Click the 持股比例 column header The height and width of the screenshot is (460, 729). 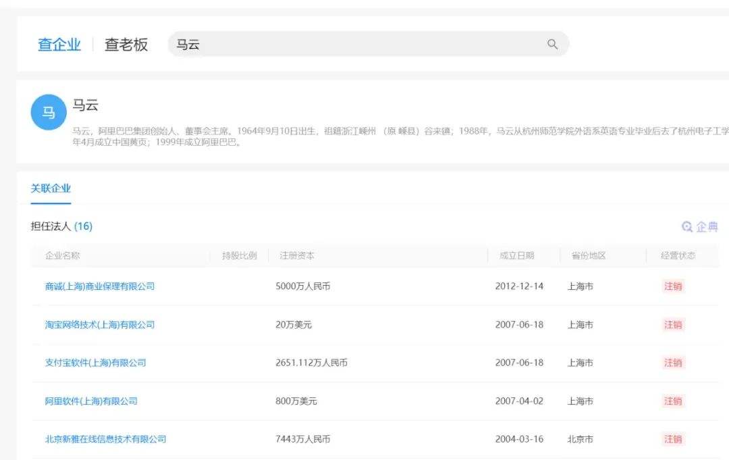240,255
